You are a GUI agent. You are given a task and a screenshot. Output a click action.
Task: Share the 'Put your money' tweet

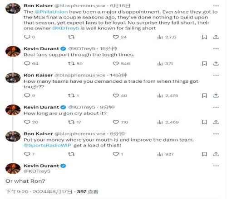(216, 154)
